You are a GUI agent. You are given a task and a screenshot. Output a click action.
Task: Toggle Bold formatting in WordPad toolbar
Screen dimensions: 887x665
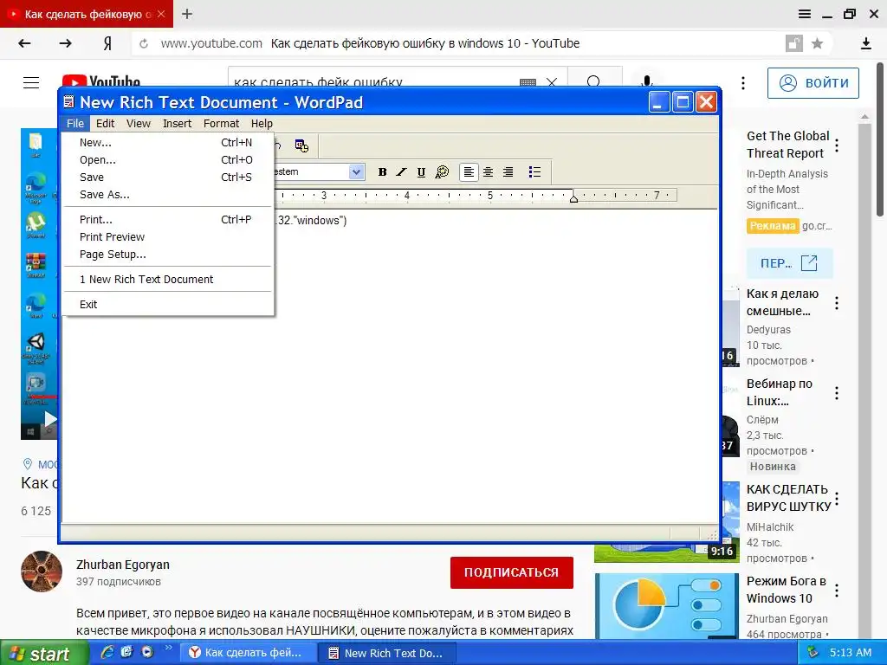382,172
